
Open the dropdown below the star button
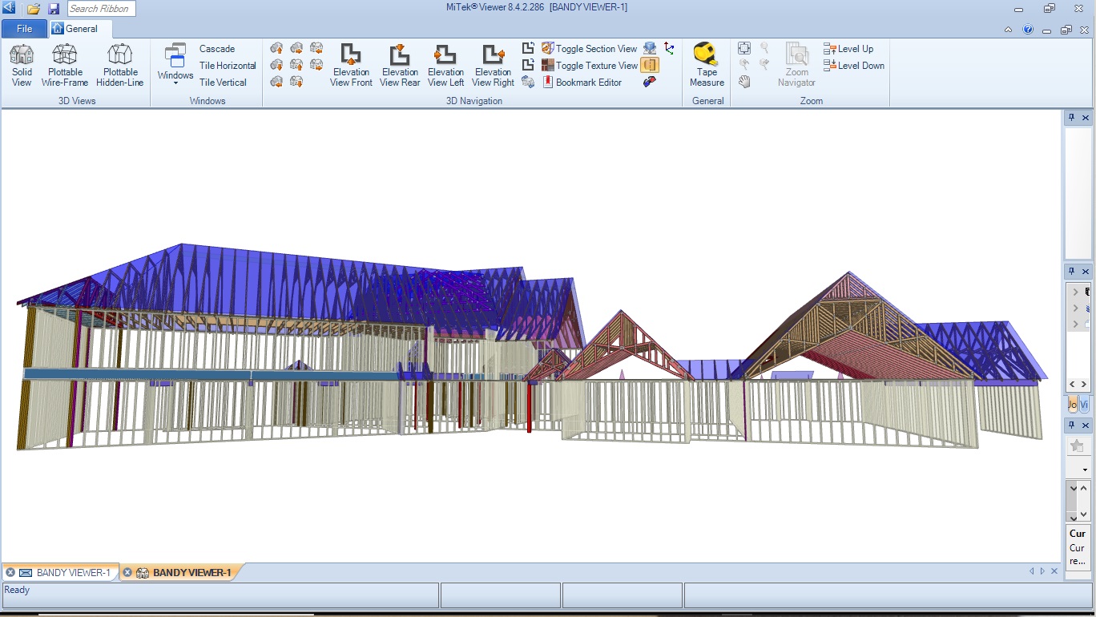[x=1085, y=470]
